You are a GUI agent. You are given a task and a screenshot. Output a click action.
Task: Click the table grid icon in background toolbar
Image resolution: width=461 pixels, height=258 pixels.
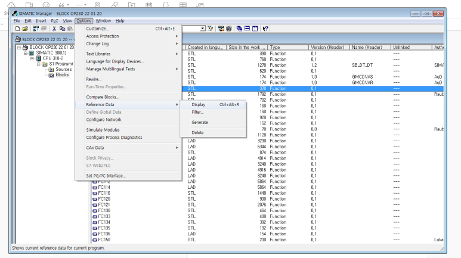(183, 5)
